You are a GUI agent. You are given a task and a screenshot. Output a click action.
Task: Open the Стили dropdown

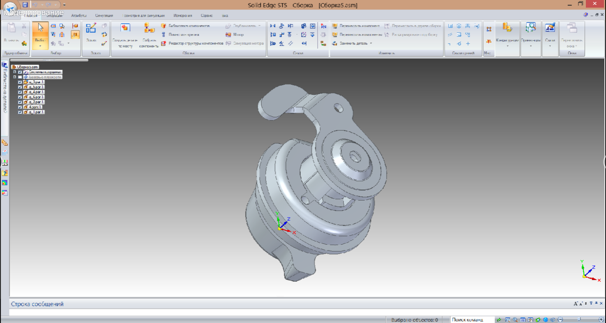tap(550, 46)
